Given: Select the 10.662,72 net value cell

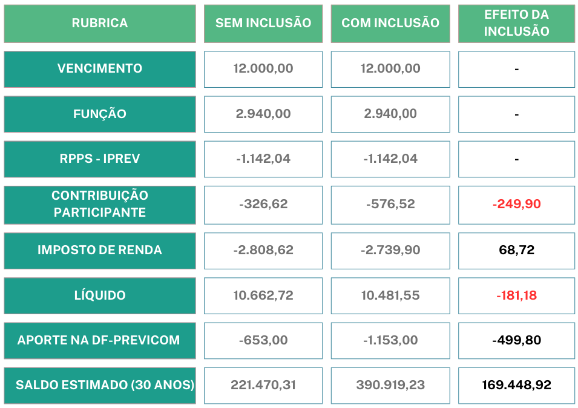Looking at the screenshot, I should [x=263, y=295].
